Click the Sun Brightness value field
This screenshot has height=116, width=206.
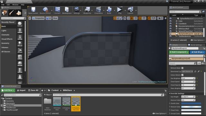[188, 78]
